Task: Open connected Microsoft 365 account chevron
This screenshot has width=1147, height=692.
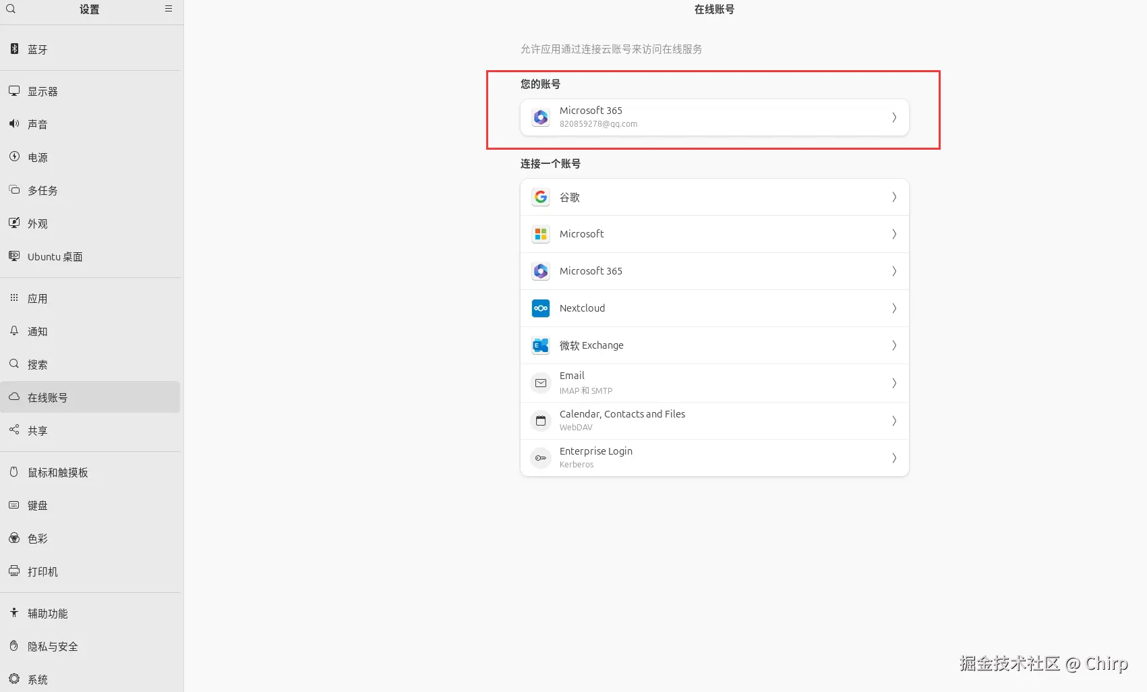Action: click(x=894, y=117)
